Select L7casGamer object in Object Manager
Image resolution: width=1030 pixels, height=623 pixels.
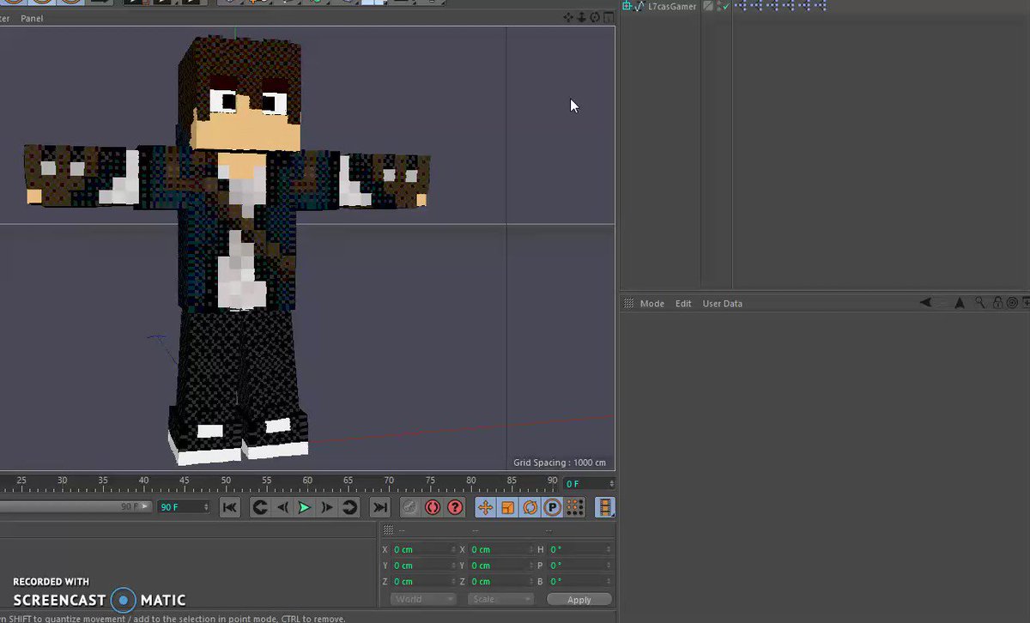[672, 6]
